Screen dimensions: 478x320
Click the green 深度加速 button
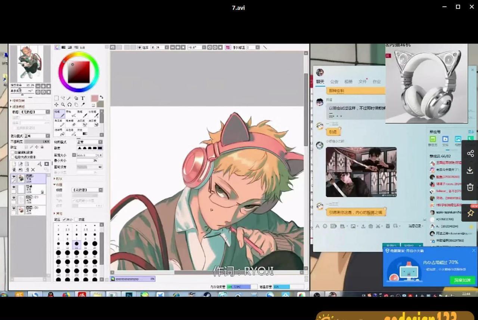coord(462,280)
